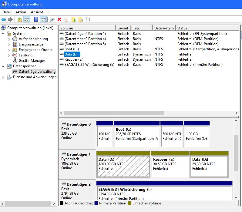
Task: Expand the Freigegebene Ordner node
Action: (x=9, y=50)
